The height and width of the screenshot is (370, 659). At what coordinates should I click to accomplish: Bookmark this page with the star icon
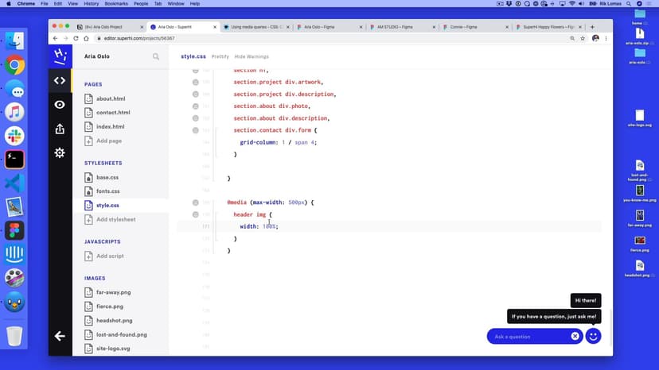[x=582, y=38]
